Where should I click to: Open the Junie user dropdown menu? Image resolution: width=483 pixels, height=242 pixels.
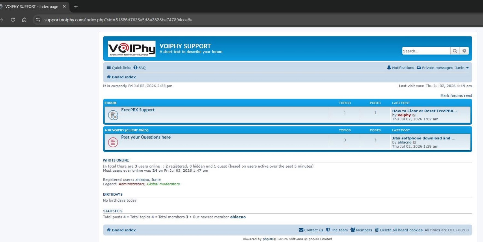(462, 68)
